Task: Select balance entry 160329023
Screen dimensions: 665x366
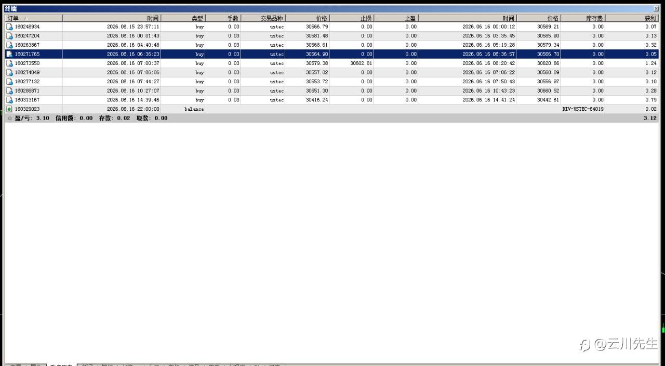Action: (27, 109)
